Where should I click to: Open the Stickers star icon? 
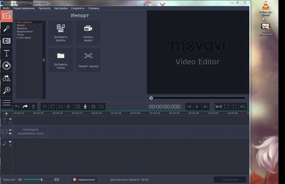pos(6,65)
